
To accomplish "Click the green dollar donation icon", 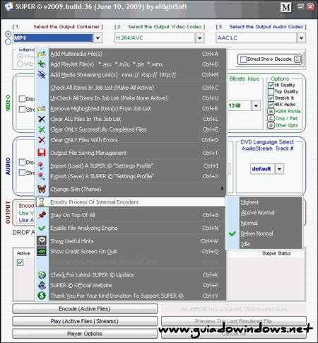I will 42,296.
